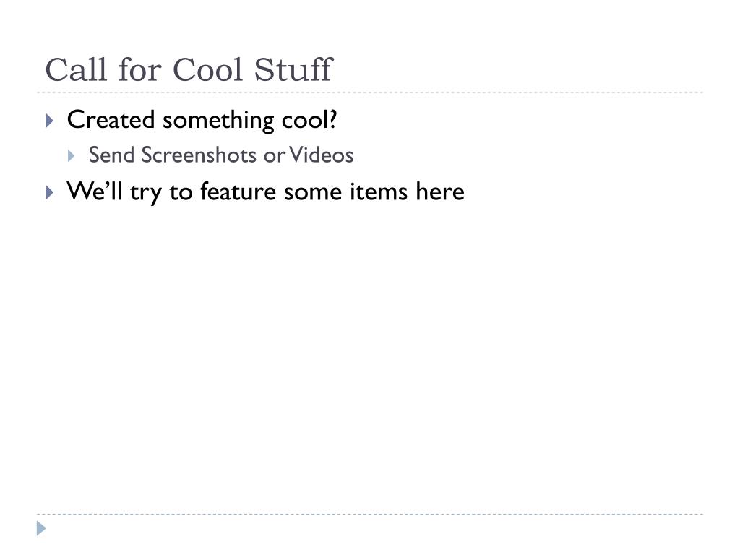Click the word "We'll" in the last bullet
The width and height of the screenshot is (740, 555).
pos(95,191)
